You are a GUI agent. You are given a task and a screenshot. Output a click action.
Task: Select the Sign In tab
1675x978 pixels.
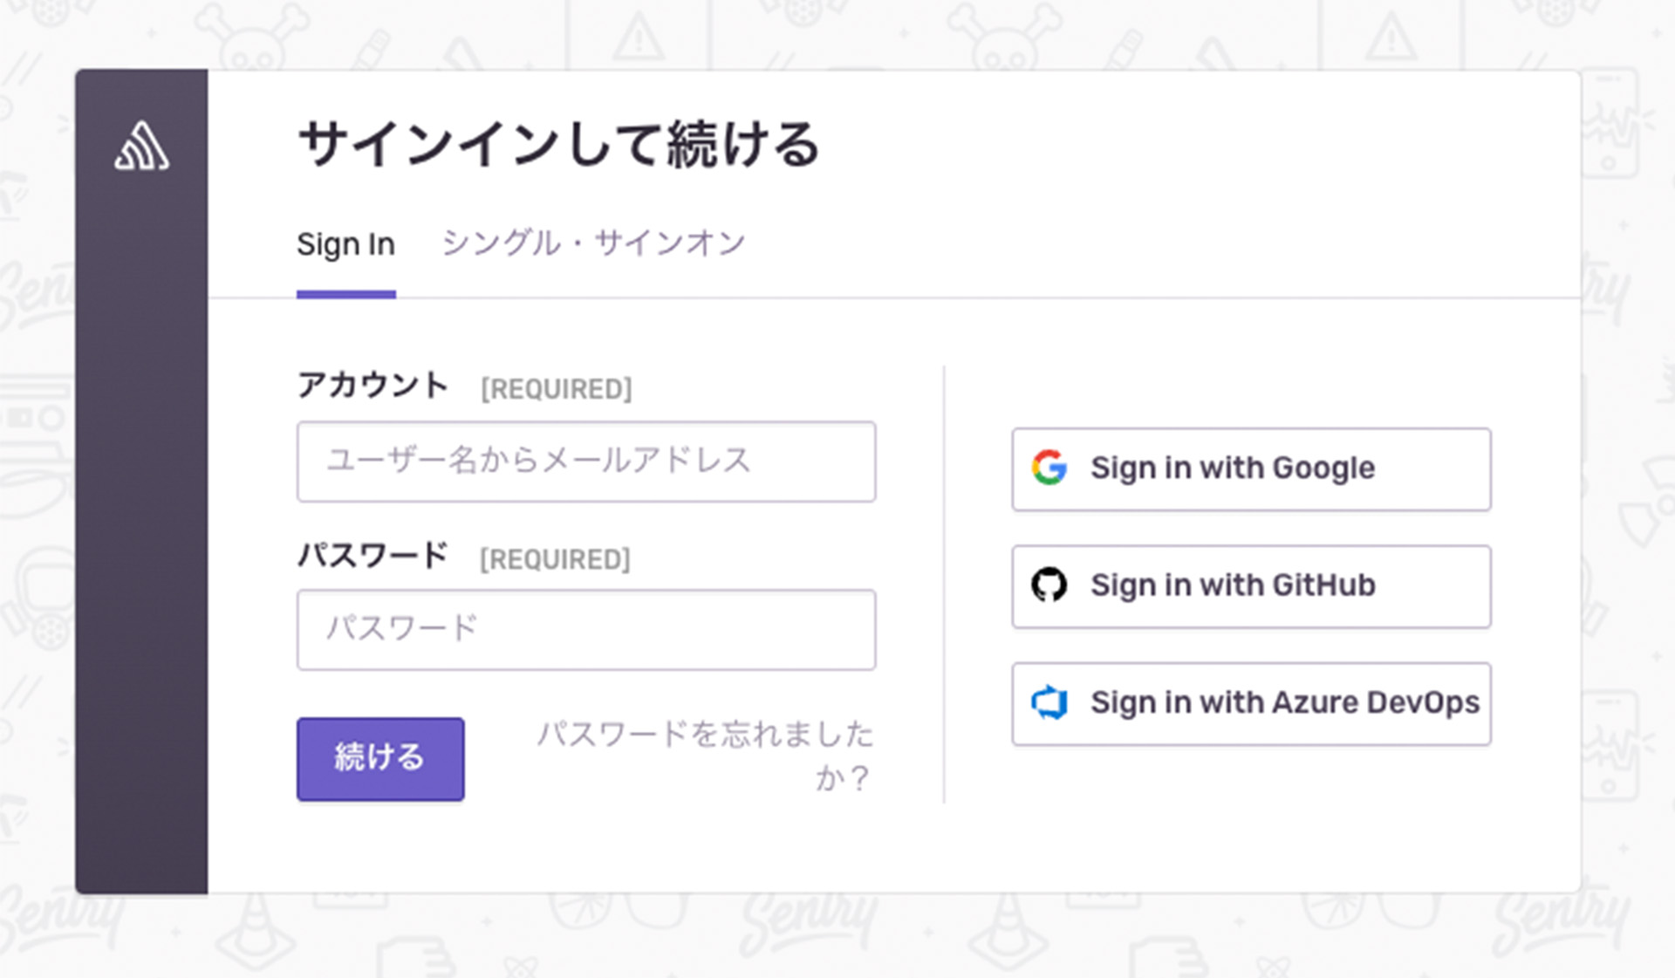345,245
